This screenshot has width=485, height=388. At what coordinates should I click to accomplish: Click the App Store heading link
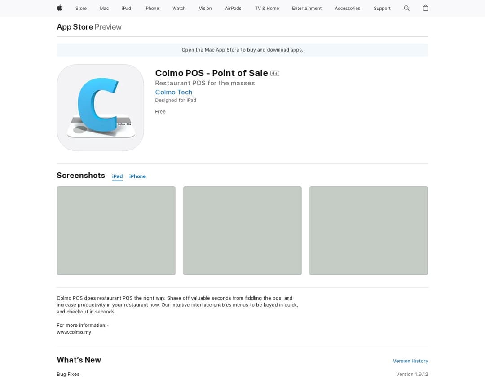pos(75,27)
